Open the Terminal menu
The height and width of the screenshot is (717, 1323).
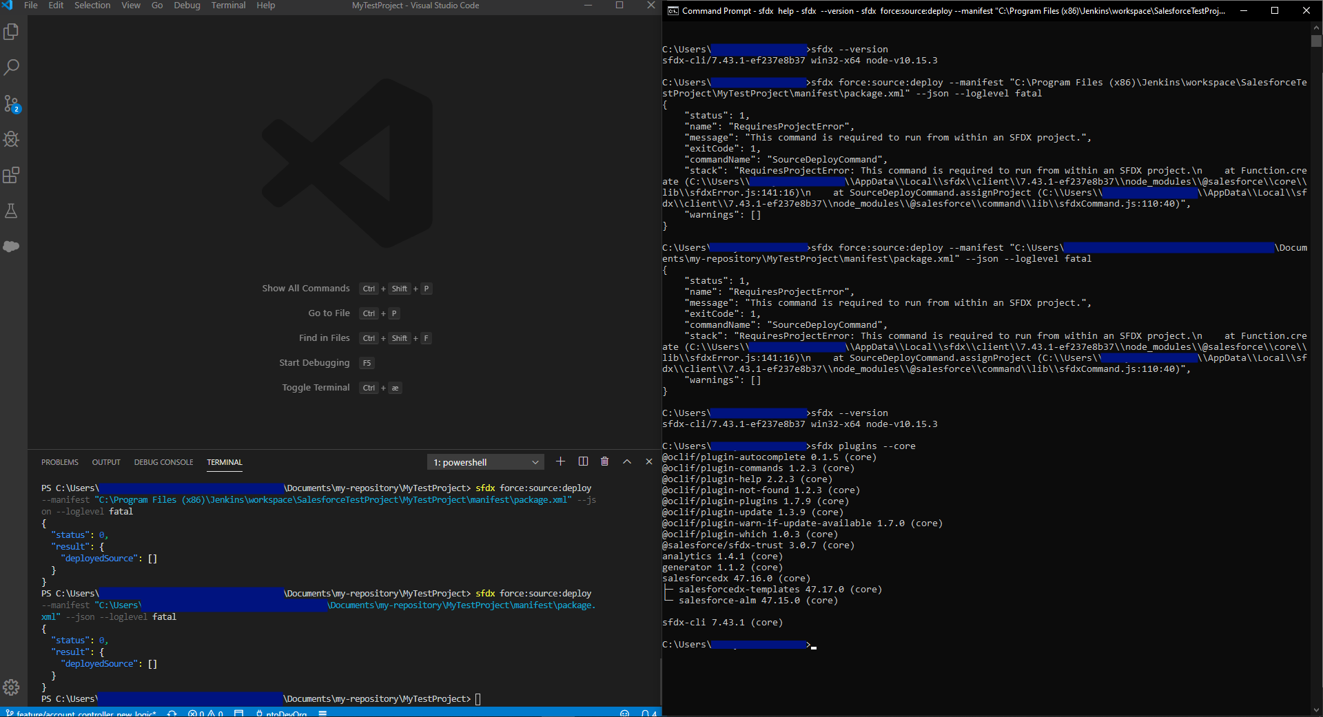(x=227, y=6)
